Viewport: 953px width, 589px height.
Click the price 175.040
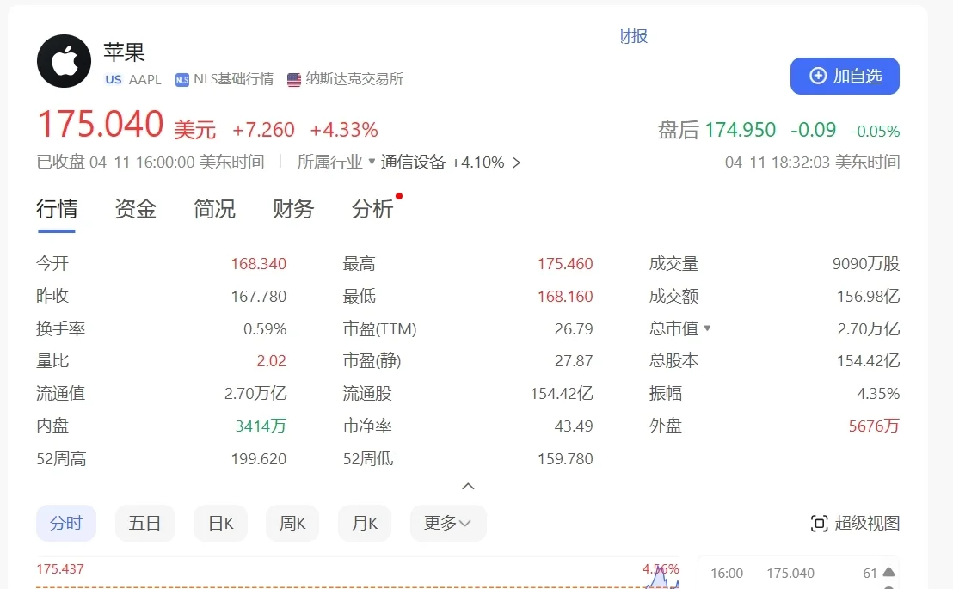(x=101, y=124)
